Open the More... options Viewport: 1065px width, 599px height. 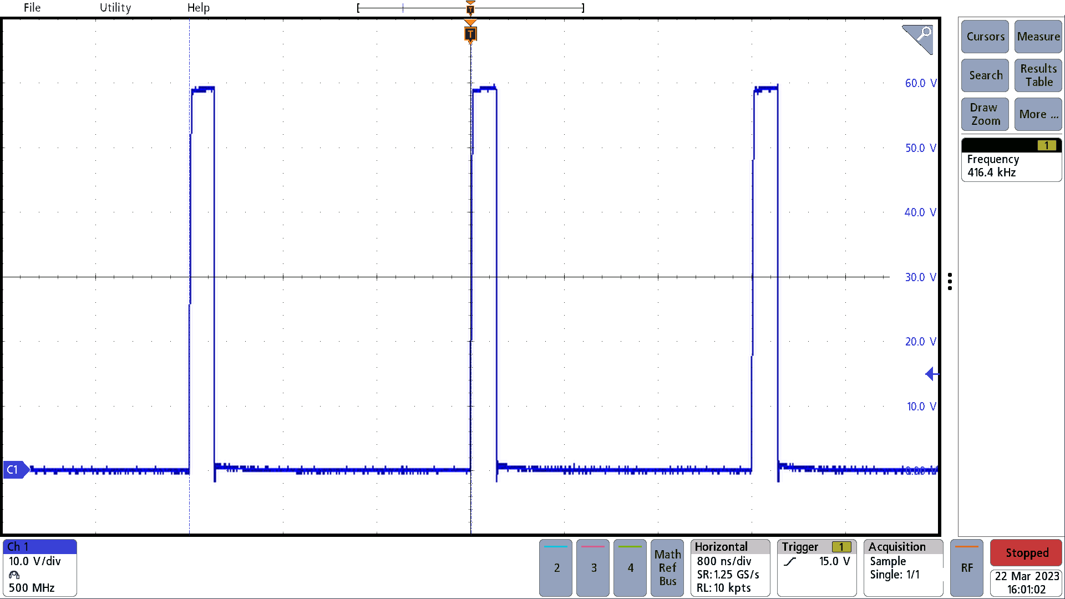coord(1038,114)
